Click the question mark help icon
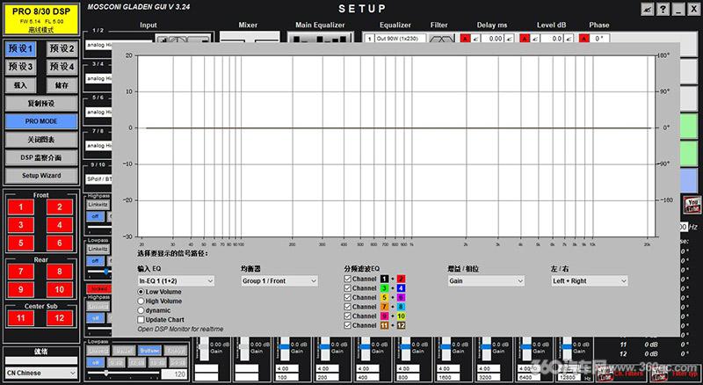This screenshot has height=385, width=703. (x=663, y=9)
